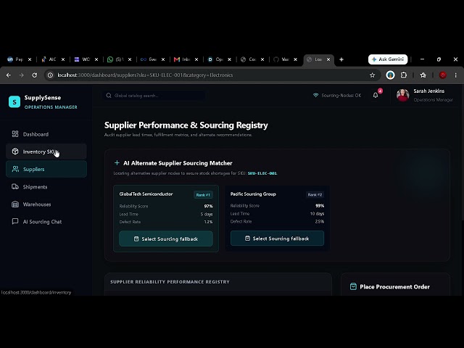This screenshot has height=348, width=464.
Task: Open notifications via the bell icon
Action: (x=376, y=95)
